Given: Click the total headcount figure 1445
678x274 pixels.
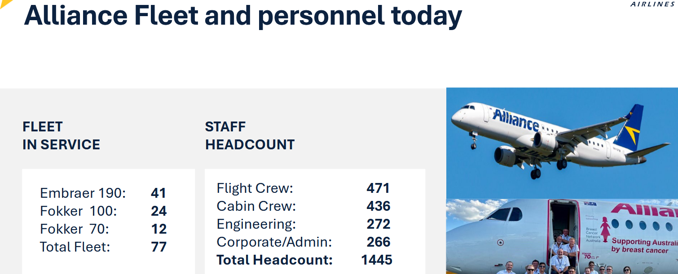Looking at the screenshot, I should (377, 260).
